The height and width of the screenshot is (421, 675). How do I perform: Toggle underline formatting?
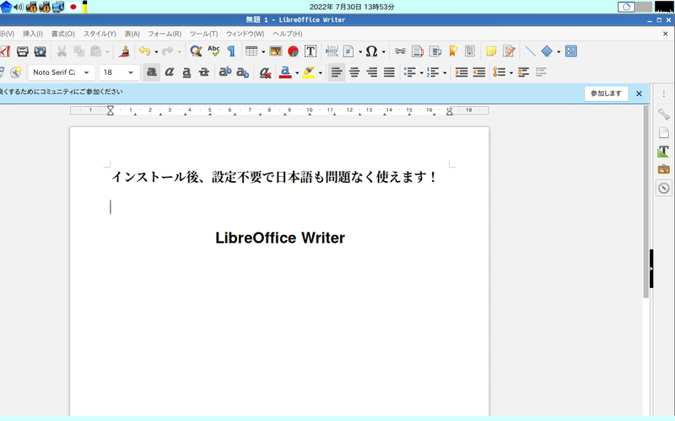point(186,72)
